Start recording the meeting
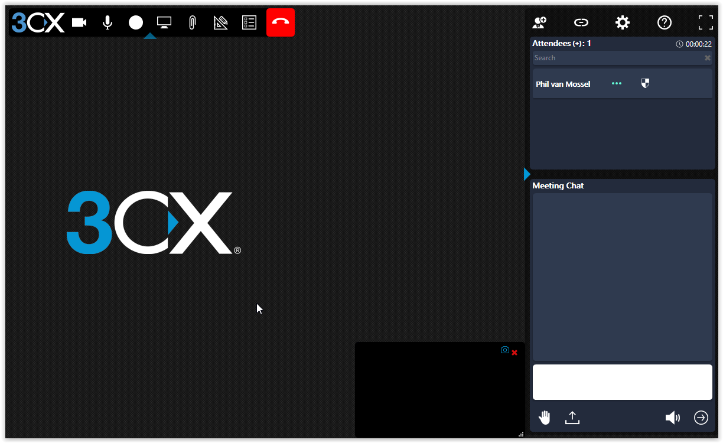The width and height of the screenshot is (723, 443). (x=136, y=22)
